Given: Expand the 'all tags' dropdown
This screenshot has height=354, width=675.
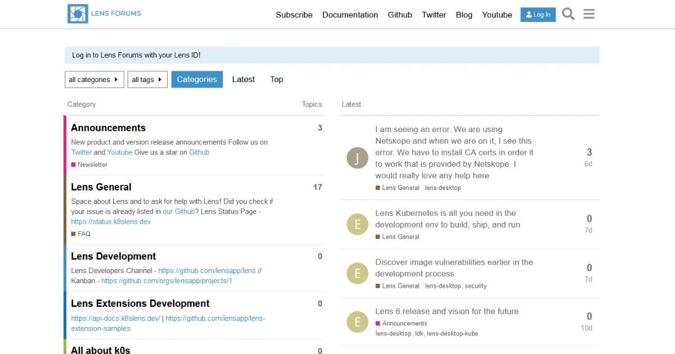Looking at the screenshot, I should pos(147,80).
